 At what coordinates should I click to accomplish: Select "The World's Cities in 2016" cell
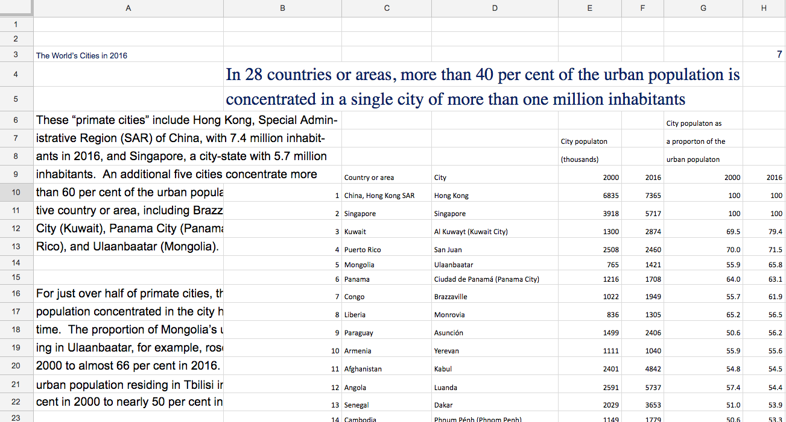click(x=82, y=55)
